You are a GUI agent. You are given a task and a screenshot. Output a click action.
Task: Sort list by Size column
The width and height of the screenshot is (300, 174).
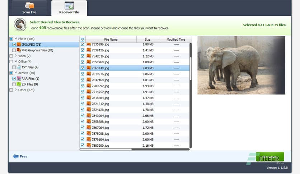pyautogui.click(x=147, y=39)
